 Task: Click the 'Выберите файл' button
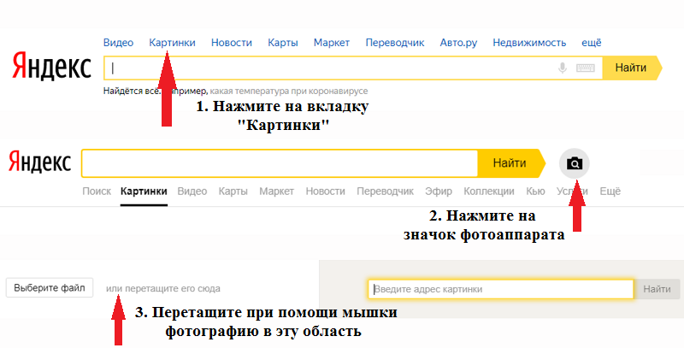tap(50, 288)
